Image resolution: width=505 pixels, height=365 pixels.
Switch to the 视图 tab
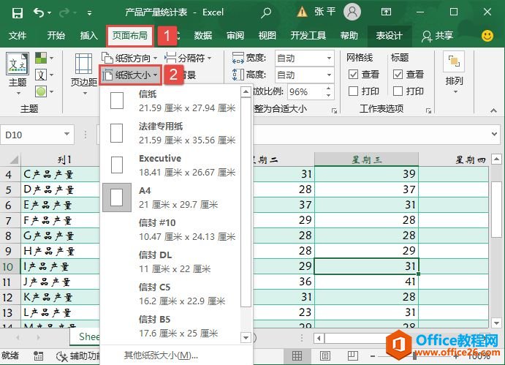[x=267, y=35]
